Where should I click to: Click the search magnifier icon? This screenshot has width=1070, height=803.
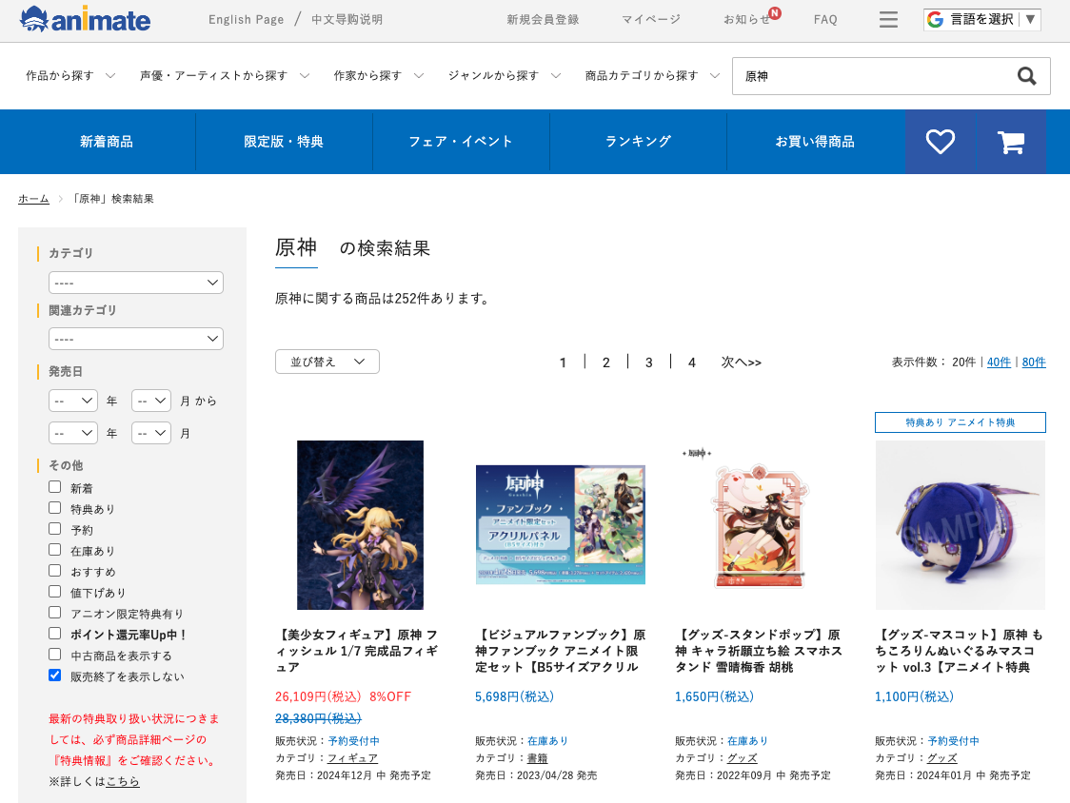[1026, 76]
